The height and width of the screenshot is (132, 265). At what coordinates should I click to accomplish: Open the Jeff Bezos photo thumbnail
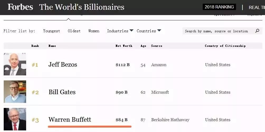pos(15,64)
